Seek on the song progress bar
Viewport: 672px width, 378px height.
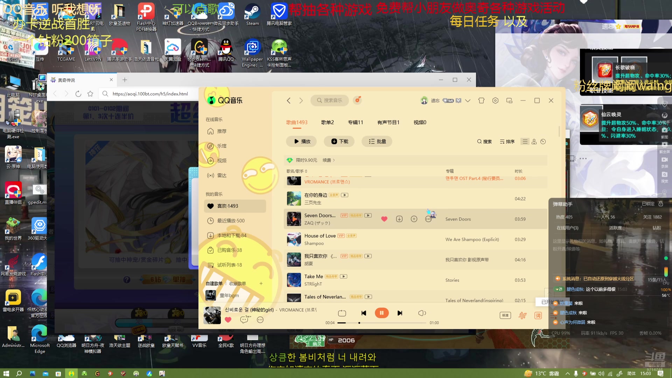point(382,323)
